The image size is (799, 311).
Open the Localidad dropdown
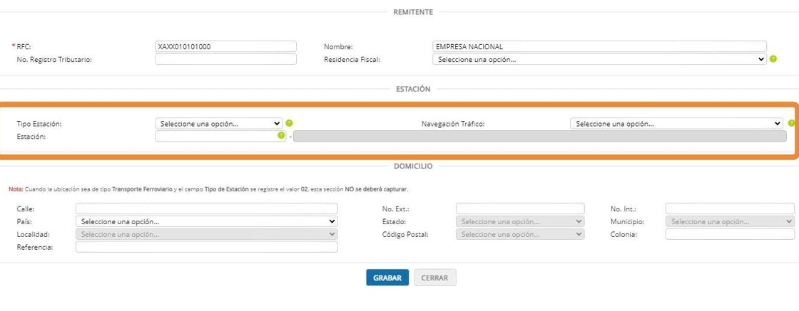(x=206, y=234)
